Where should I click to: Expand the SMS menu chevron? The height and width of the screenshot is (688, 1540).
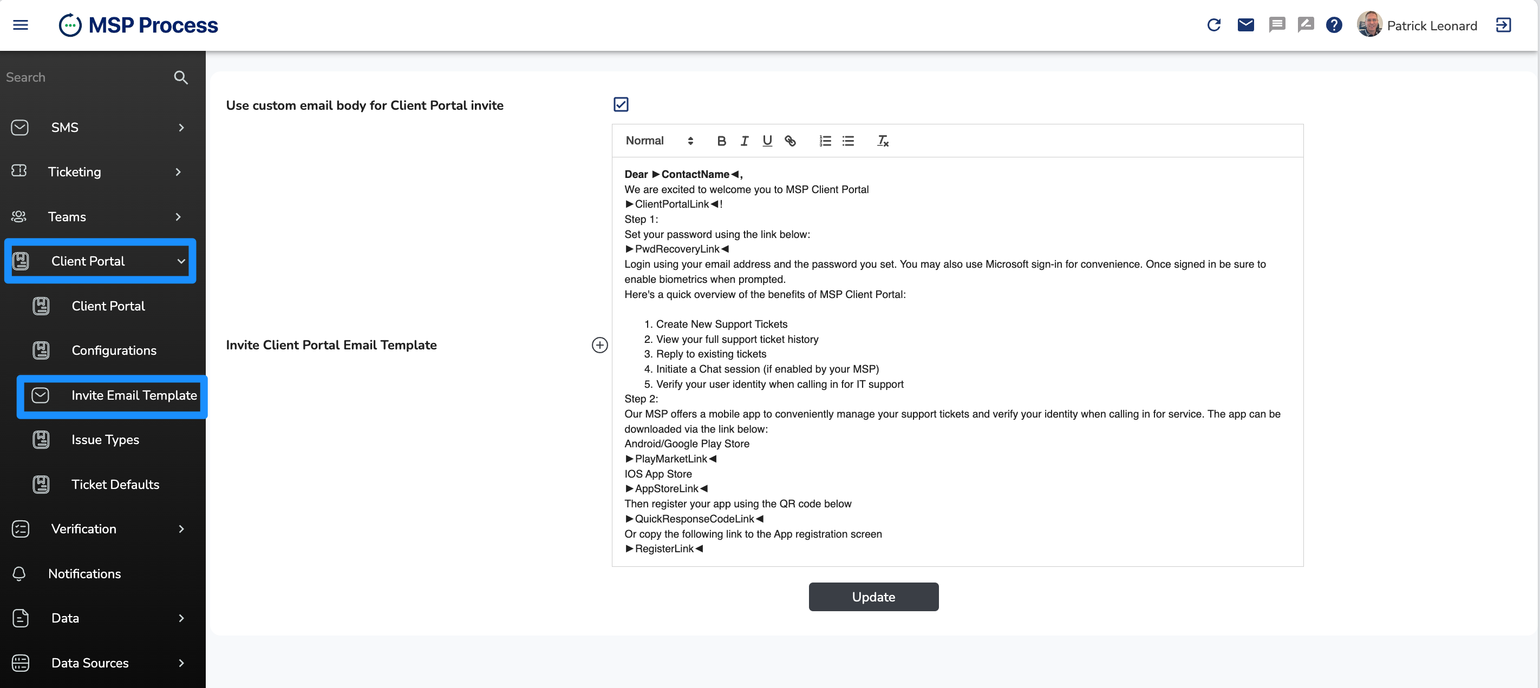(x=181, y=127)
